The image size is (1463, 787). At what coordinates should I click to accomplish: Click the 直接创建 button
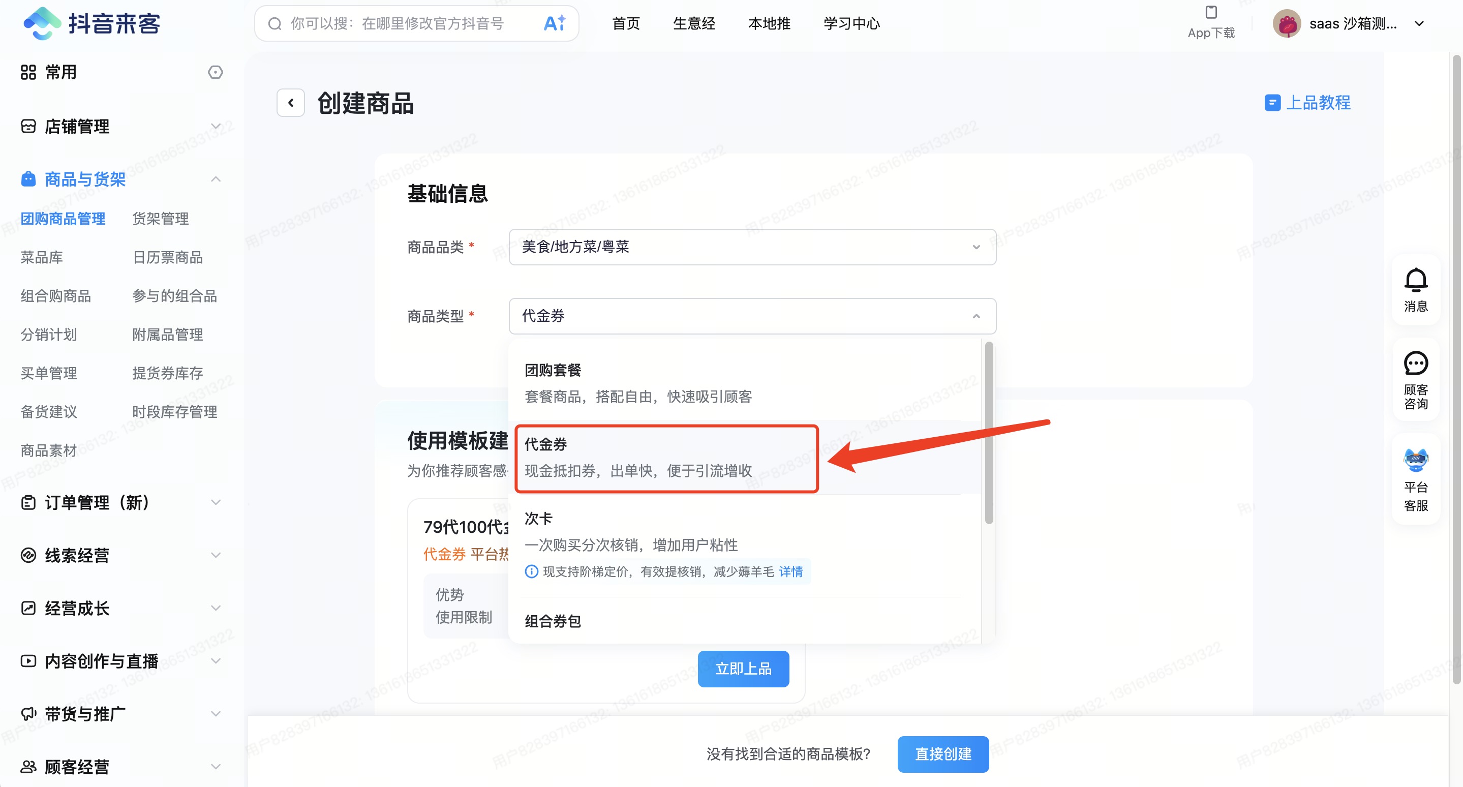click(943, 754)
